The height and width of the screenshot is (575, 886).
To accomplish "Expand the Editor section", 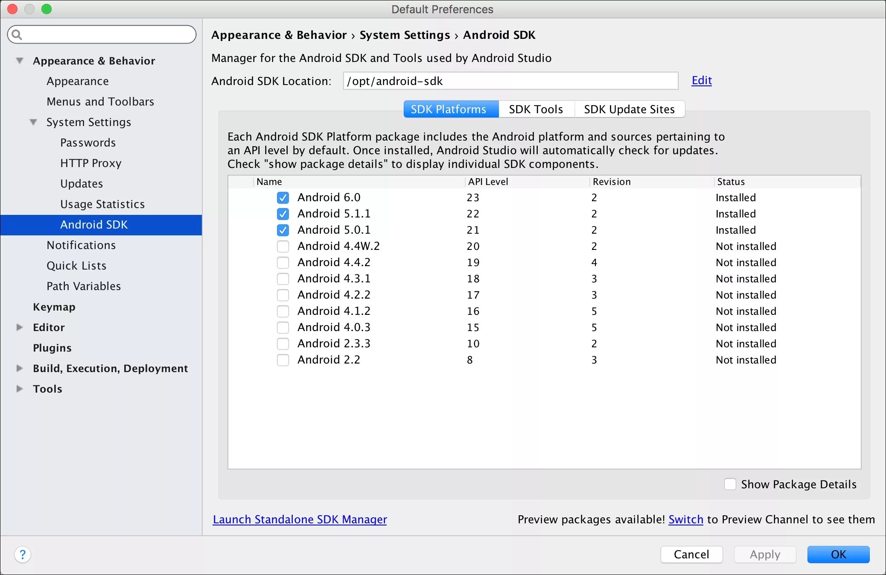I will pyautogui.click(x=20, y=327).
